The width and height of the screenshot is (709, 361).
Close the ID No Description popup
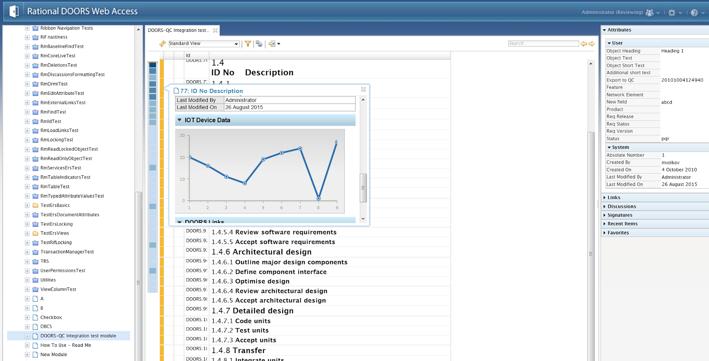pyautogui.click(x=363, y=89)
